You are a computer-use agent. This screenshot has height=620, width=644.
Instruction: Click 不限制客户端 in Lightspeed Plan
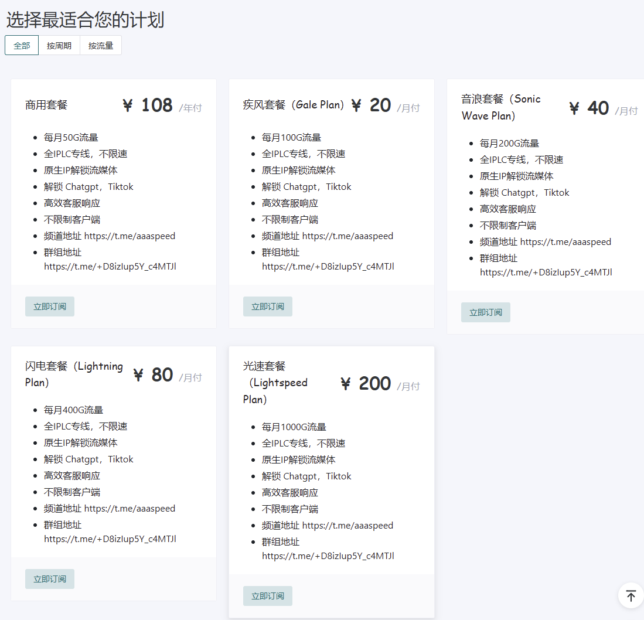(290, 509)
